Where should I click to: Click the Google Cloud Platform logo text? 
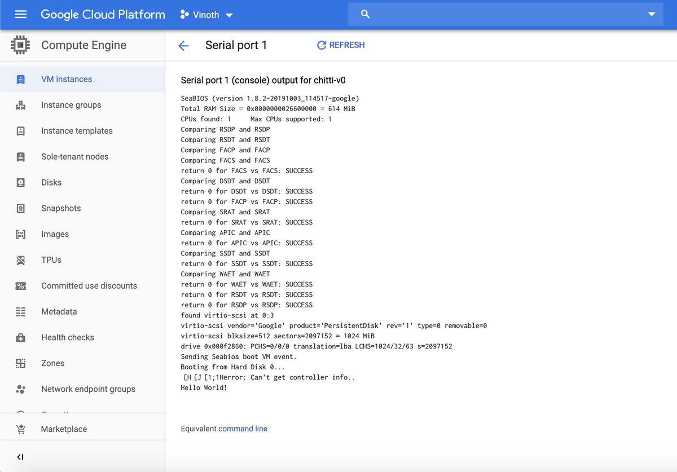(x=103, y=15)
